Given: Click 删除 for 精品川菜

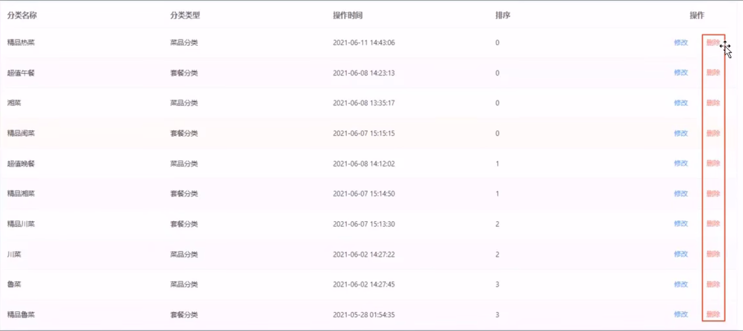Looking at the screenshot, I should [x=713, y=224].
